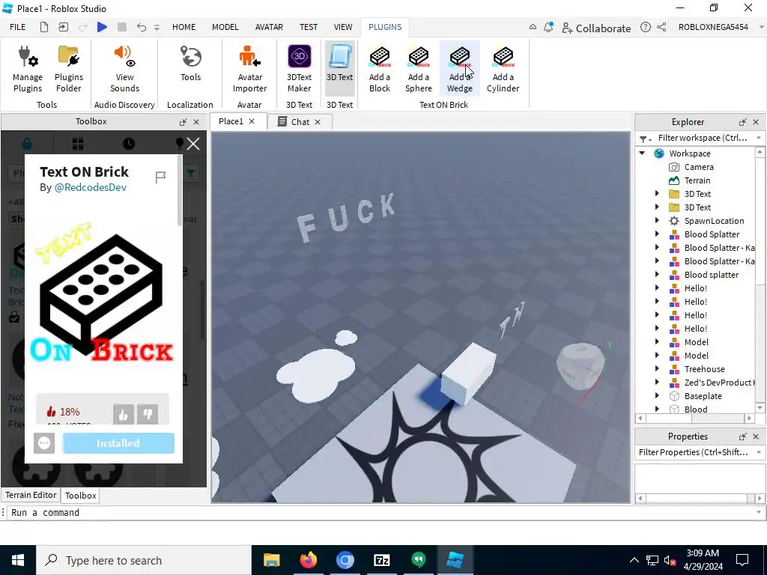Undock the Toolbox panel
The height and width of the screenshot is (575, 767).
[x=184, y=122]
